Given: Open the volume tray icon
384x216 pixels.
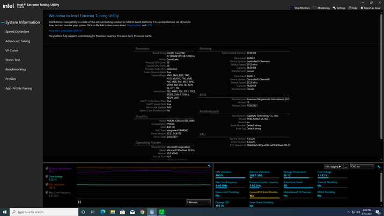Looking at the screenshot, I should tap(358, 212).
